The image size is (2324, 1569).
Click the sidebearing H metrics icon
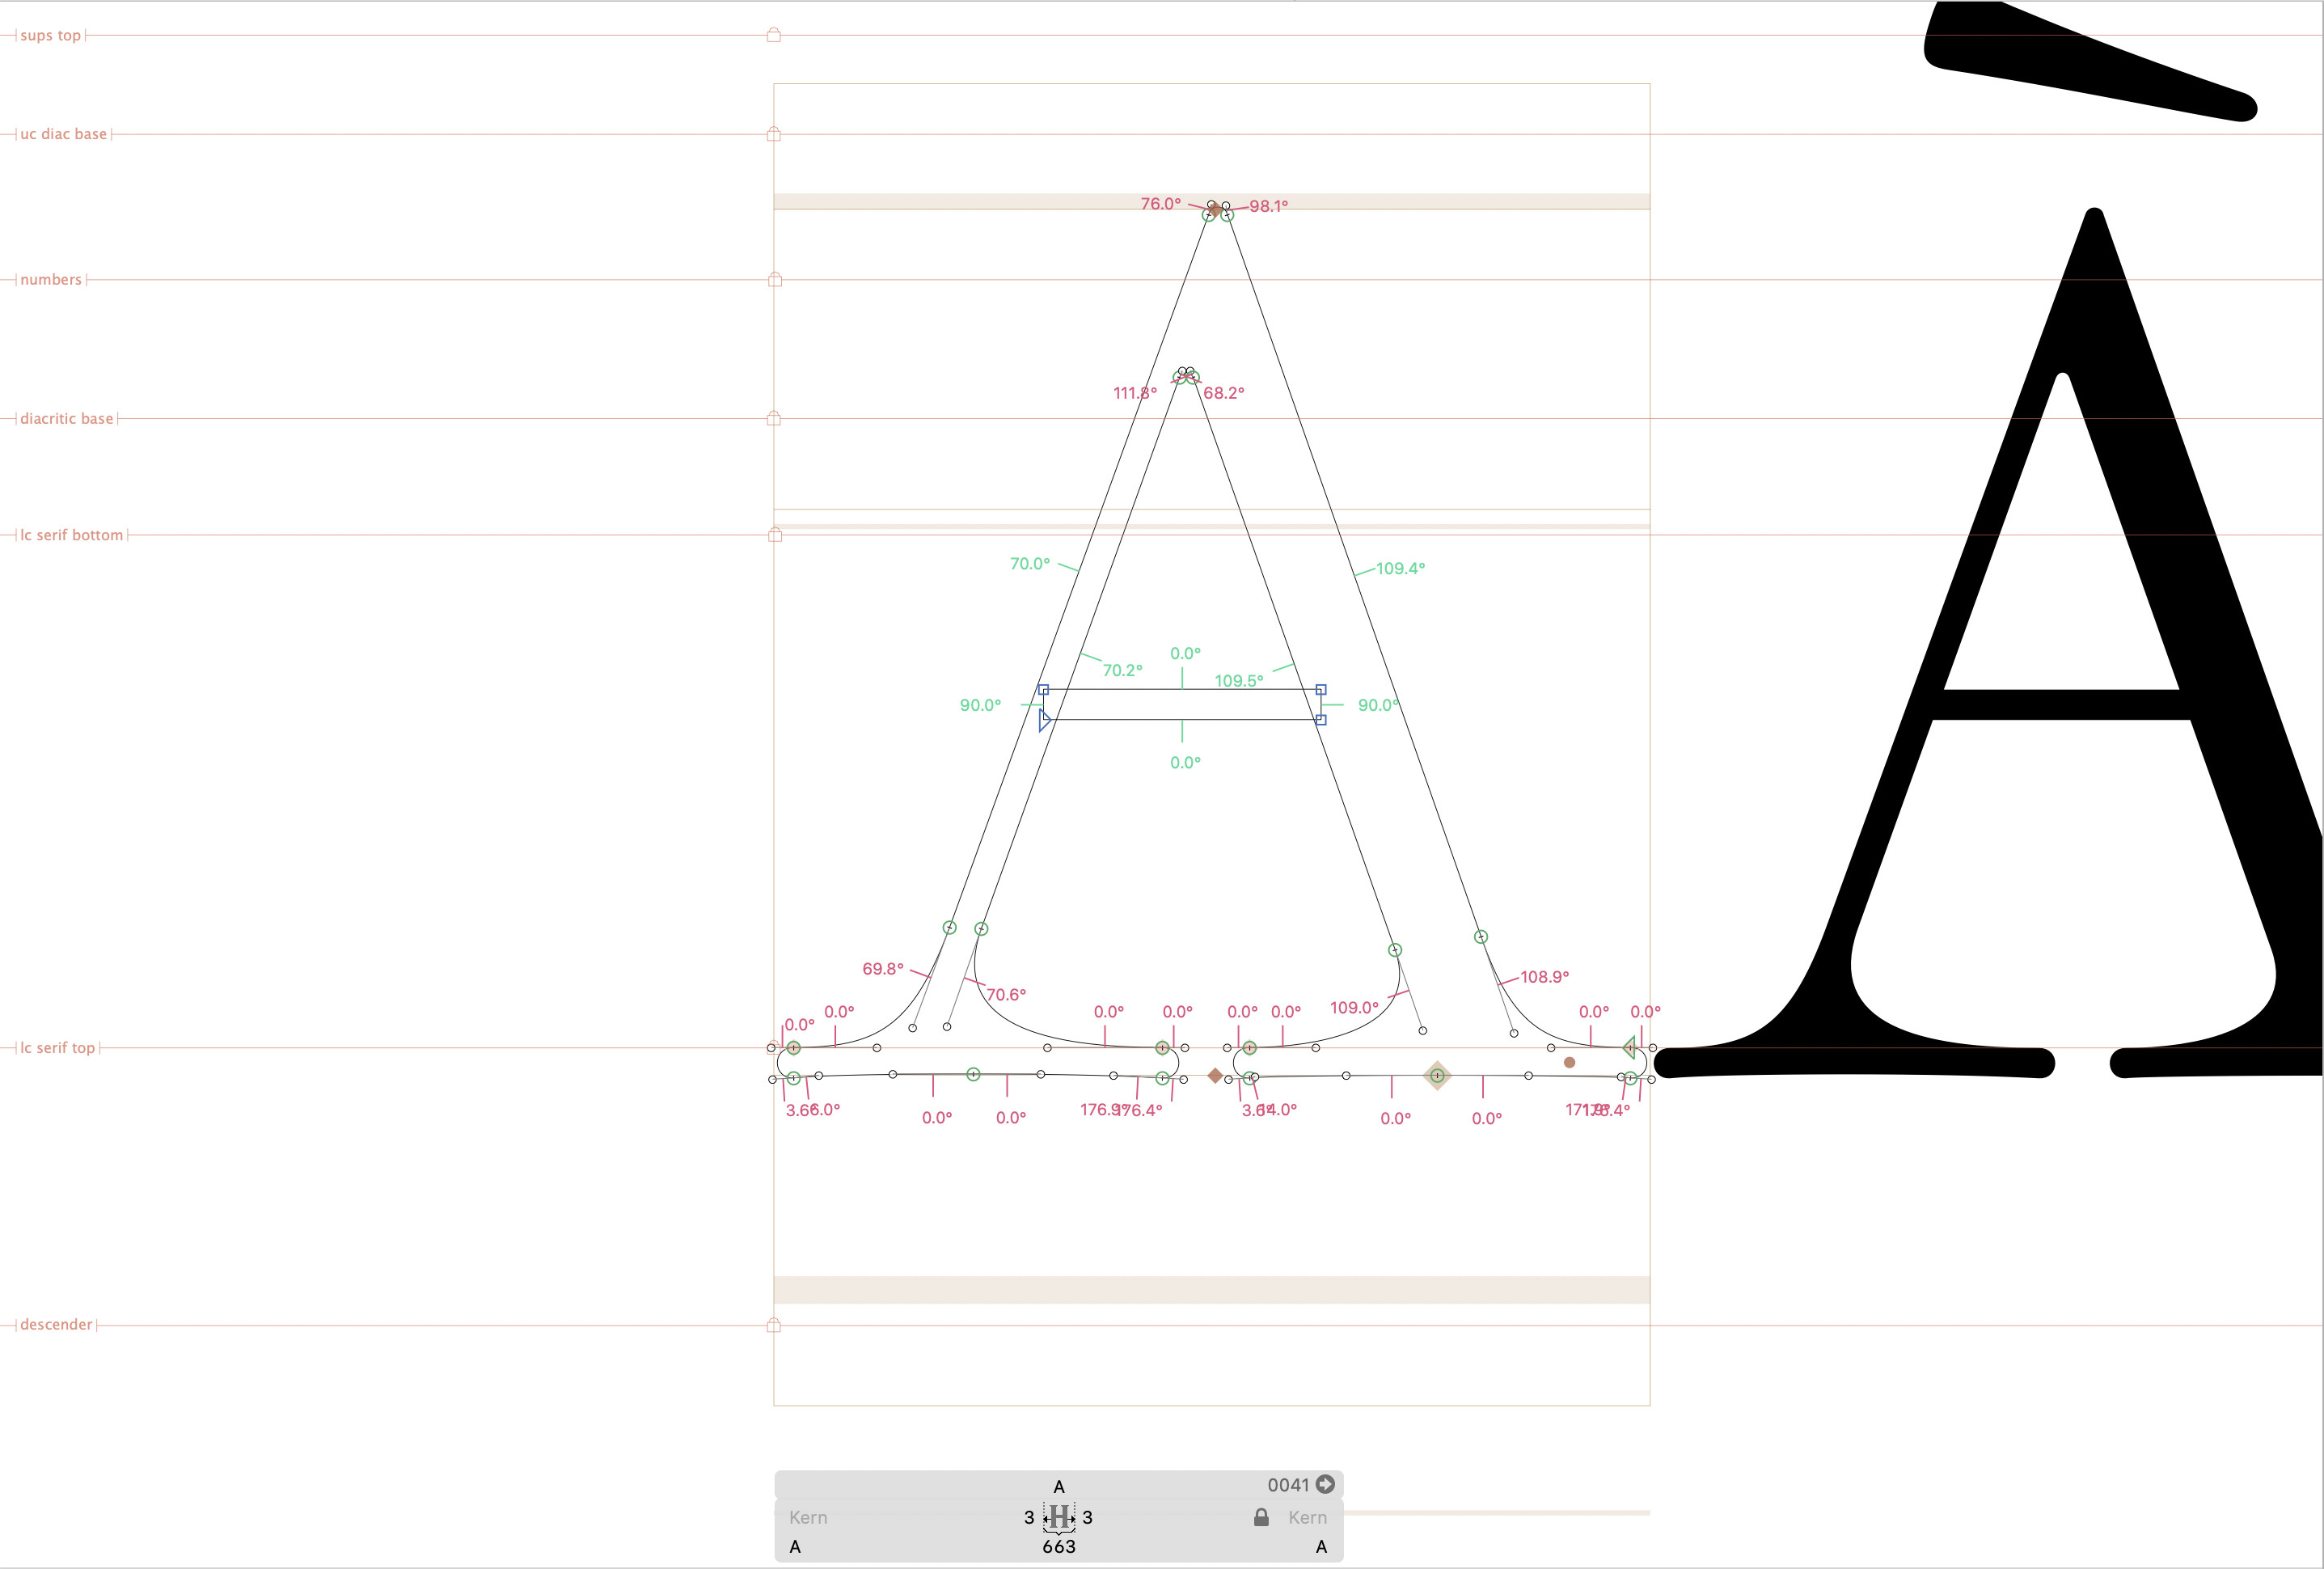[1058, 1517]
